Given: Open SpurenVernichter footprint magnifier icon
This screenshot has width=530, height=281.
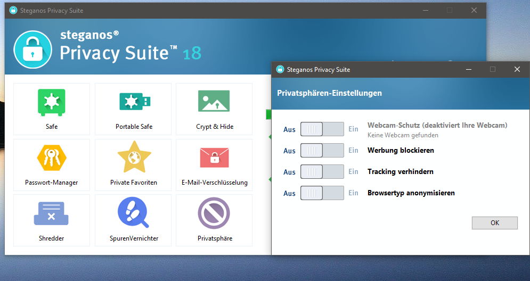Looking at the screenshot, I should point(133,212).
